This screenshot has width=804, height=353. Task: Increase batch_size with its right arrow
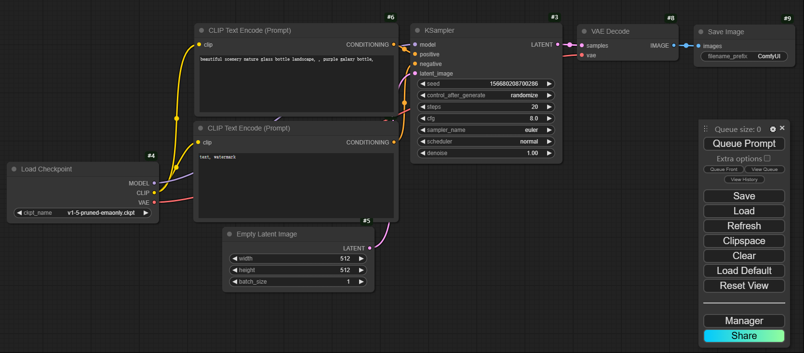click(x=361, y=282)
